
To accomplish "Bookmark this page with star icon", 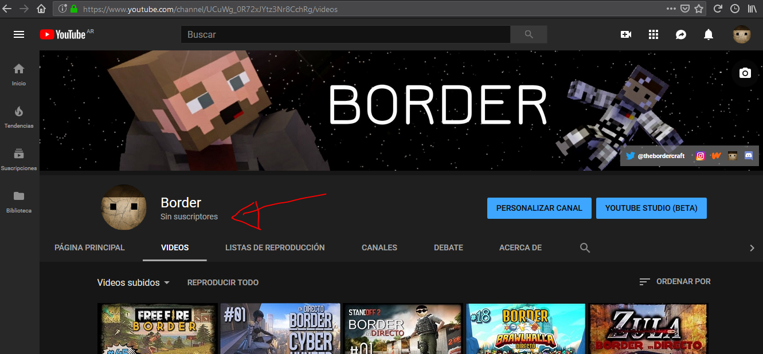I will pyautogui.click(x=699, y=9).
